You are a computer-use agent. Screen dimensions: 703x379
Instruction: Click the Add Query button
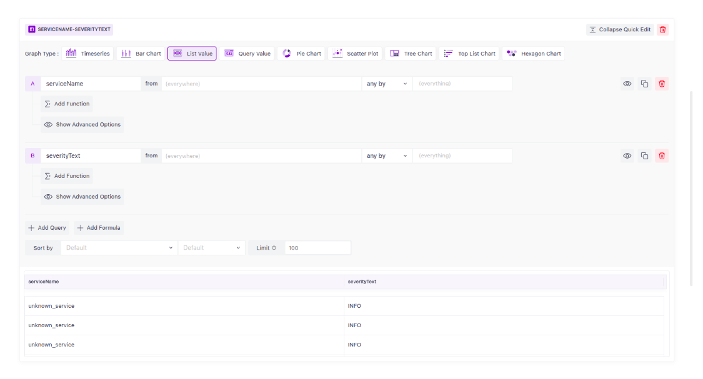(47, 228)
